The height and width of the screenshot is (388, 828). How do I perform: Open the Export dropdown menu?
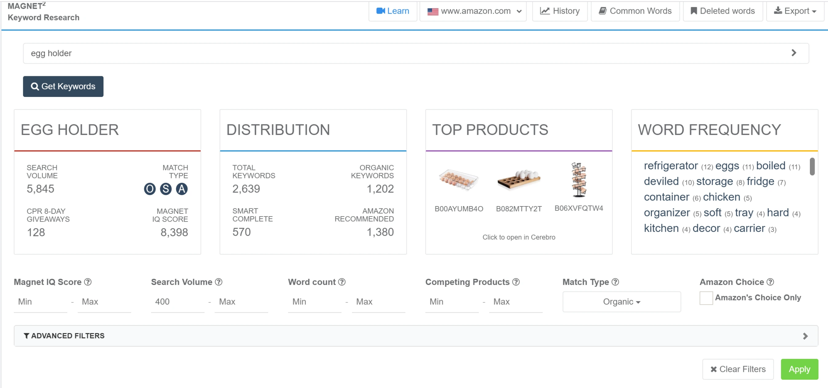click(795, 11)
